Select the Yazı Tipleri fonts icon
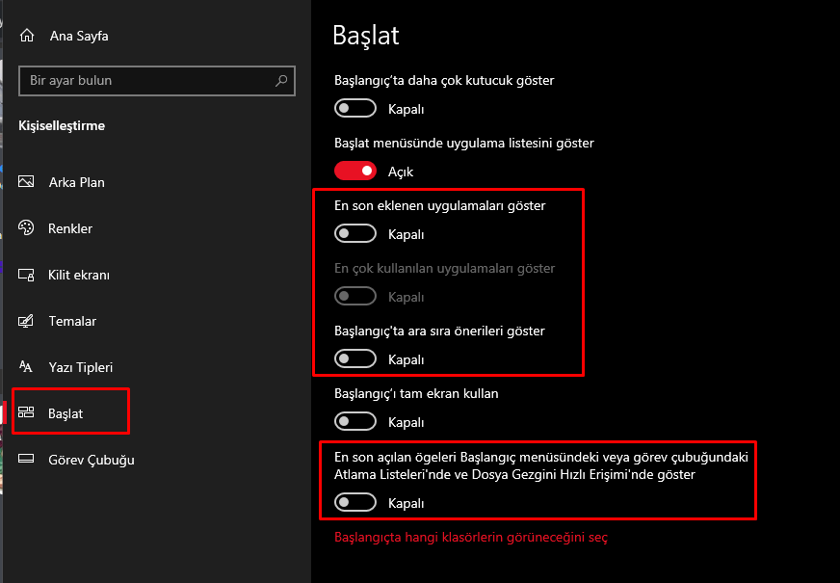The image size is (840, 583). coord(26,367)
